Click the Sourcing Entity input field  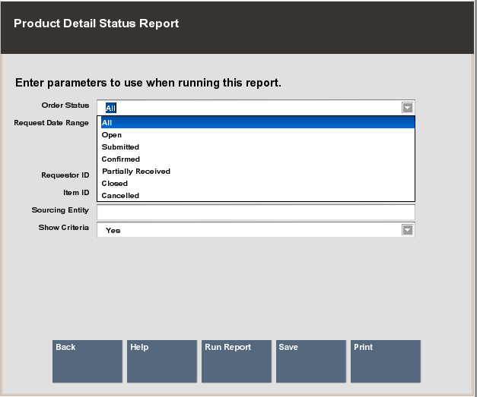pos(256,212)
